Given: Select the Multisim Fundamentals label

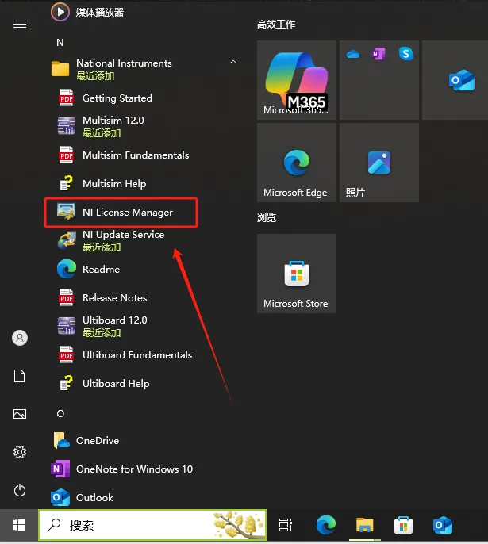Looking at the screenshot, I should [136, 155].
